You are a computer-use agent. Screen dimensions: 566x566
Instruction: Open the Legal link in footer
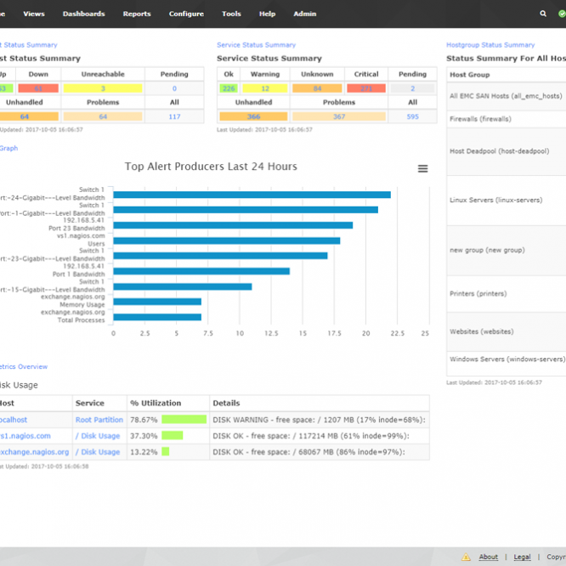[x=522, y=558]
